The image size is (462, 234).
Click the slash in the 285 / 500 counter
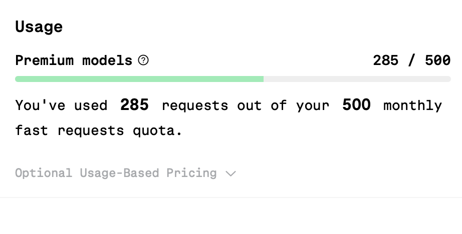click(411, 60)
